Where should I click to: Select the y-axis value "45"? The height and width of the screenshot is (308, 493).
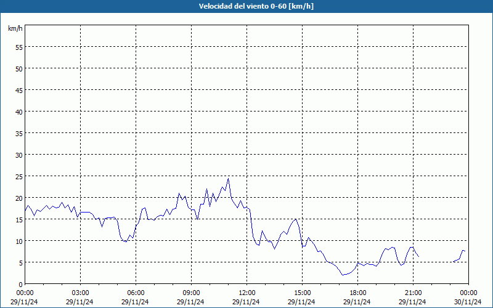[19, 90]
